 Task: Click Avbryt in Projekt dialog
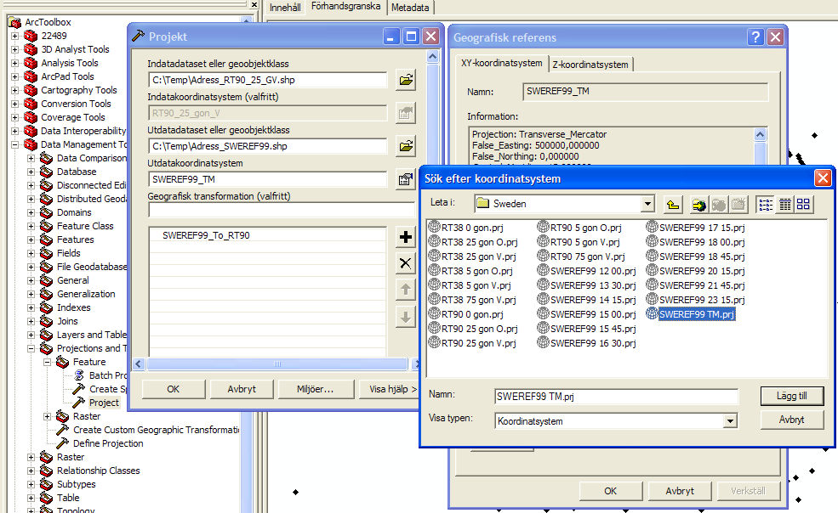242,389
